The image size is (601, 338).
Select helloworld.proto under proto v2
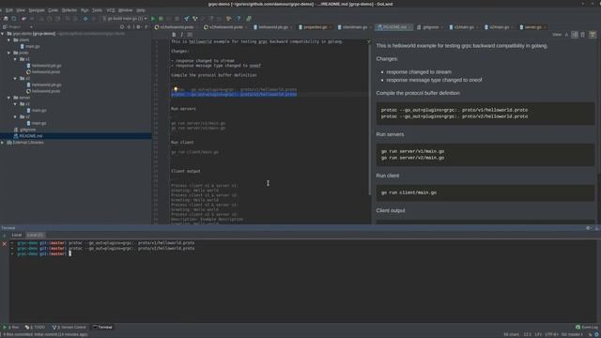coord(46,91)
